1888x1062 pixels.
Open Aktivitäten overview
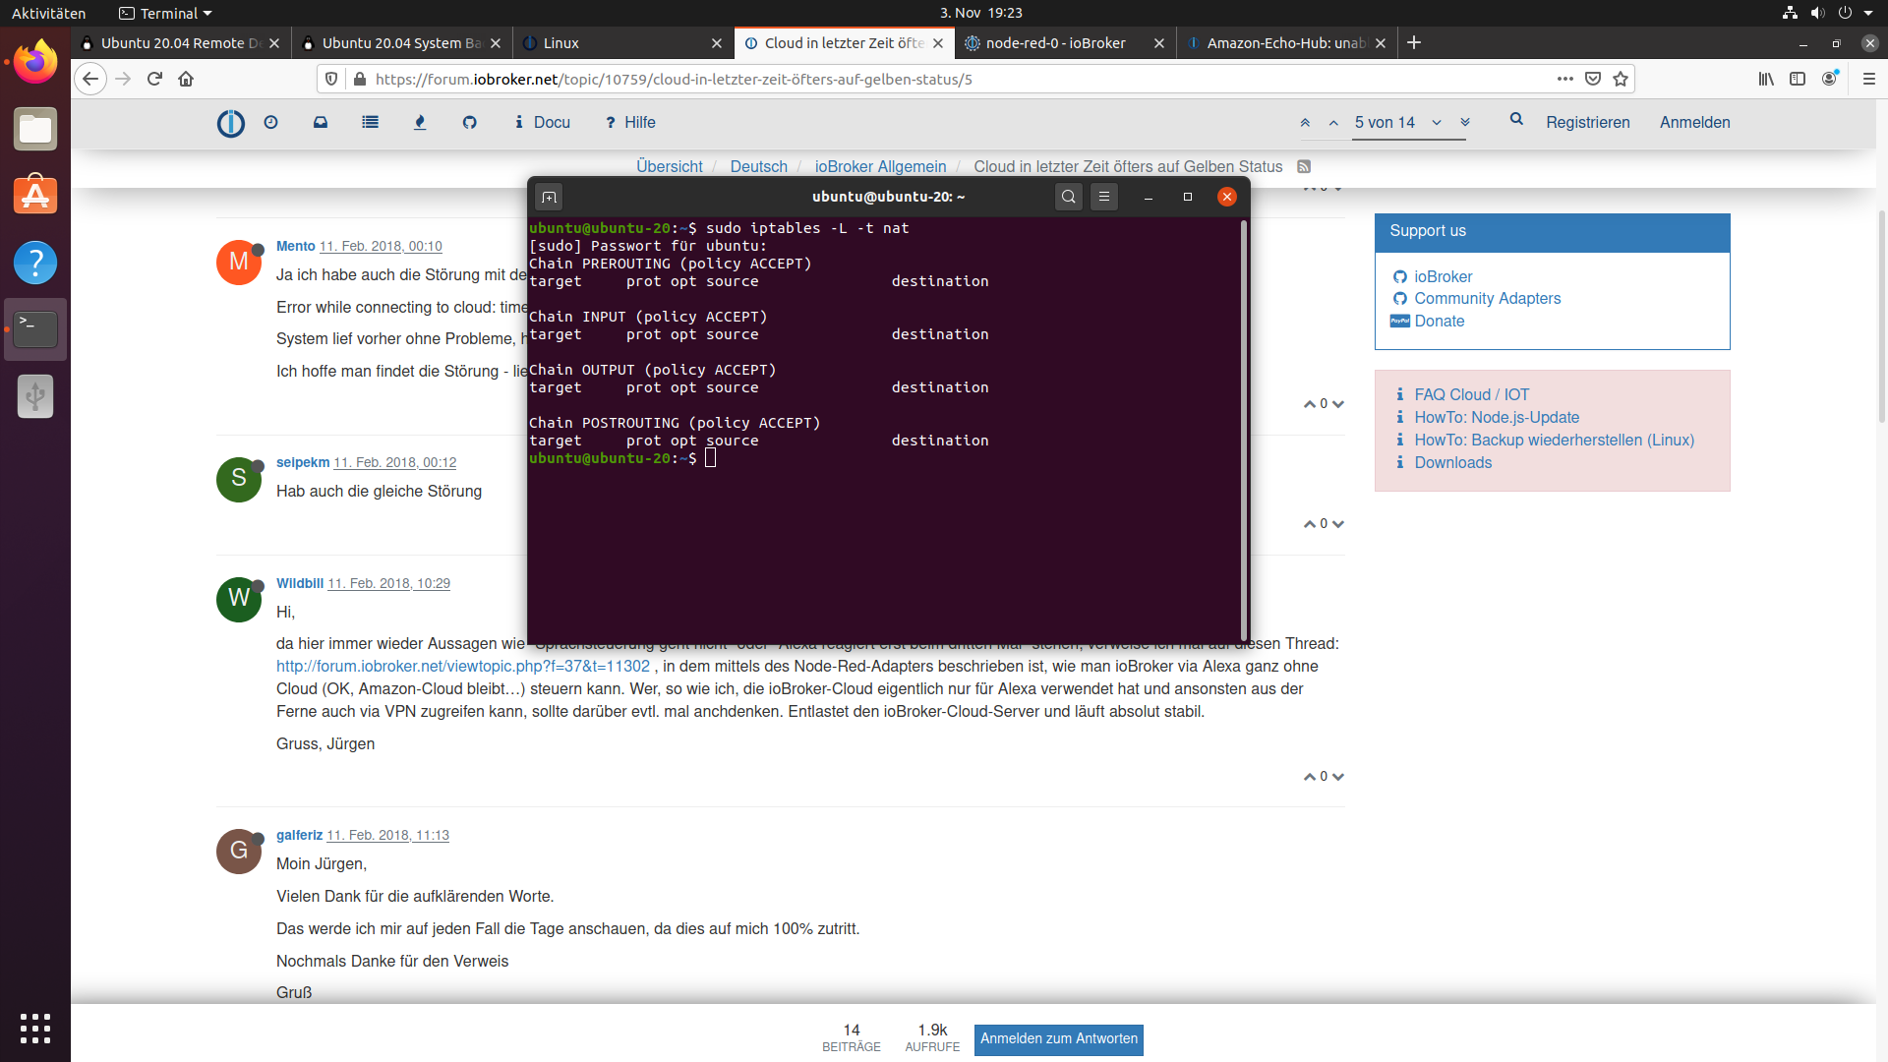coord(48,13)
